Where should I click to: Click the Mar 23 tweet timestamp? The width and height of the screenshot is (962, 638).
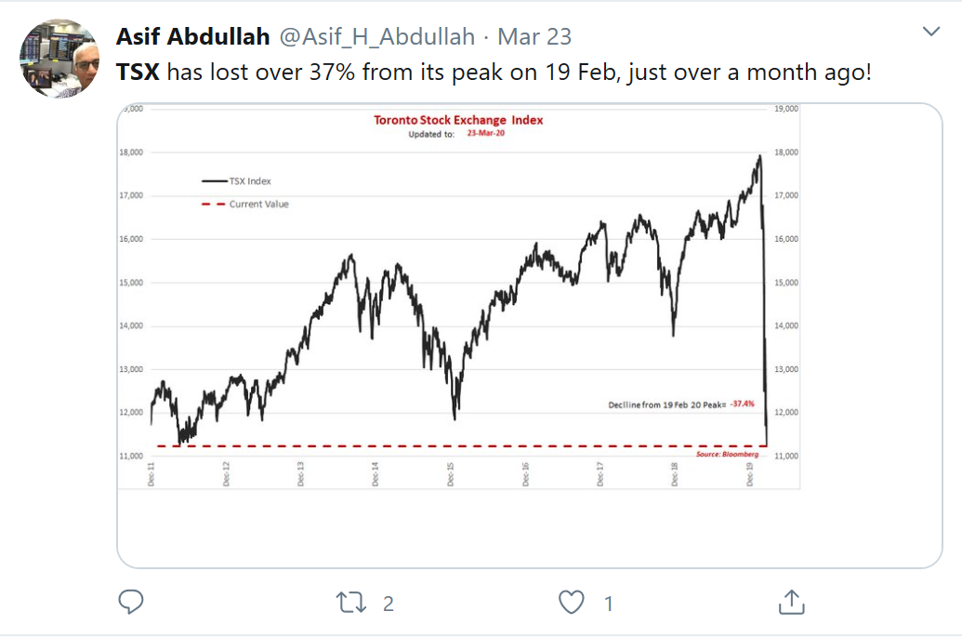[534, 36]
